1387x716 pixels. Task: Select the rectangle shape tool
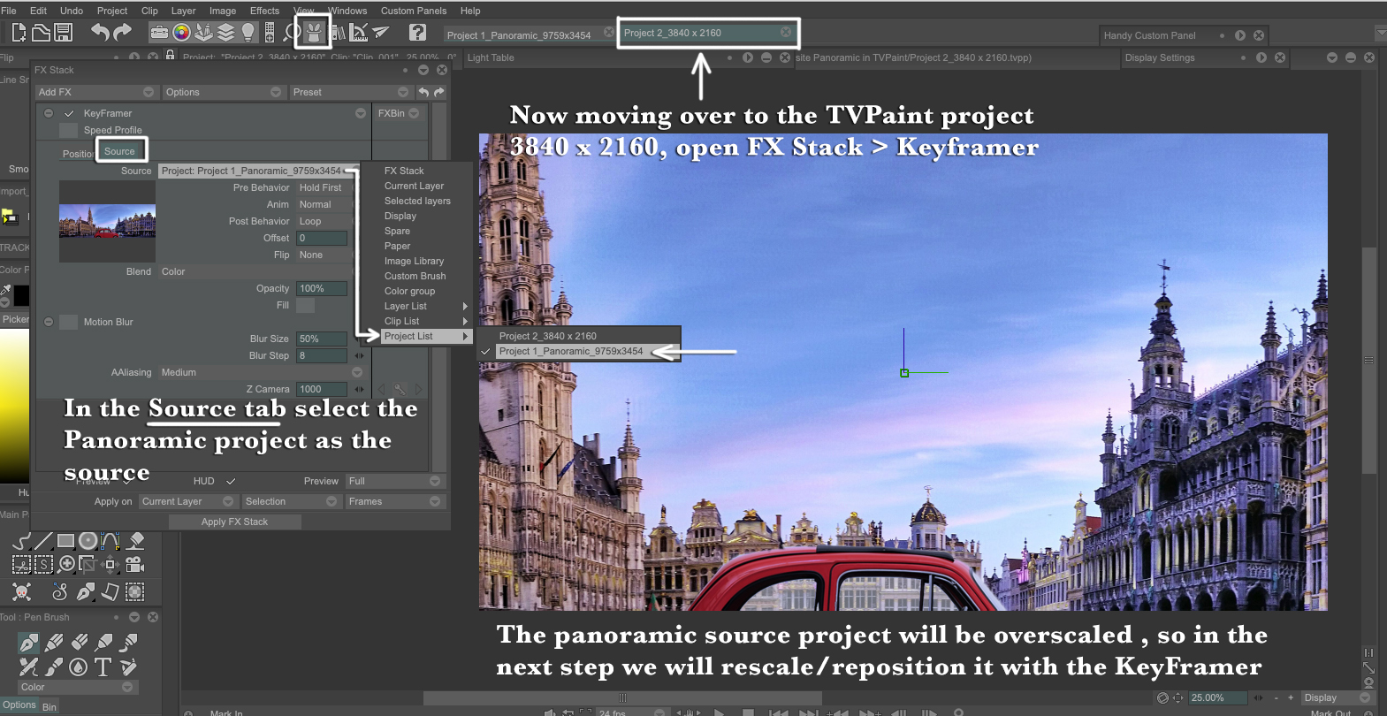coord(65,540)
